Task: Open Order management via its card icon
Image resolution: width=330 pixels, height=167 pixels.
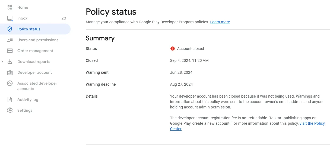Action: [x=10, y=51]
